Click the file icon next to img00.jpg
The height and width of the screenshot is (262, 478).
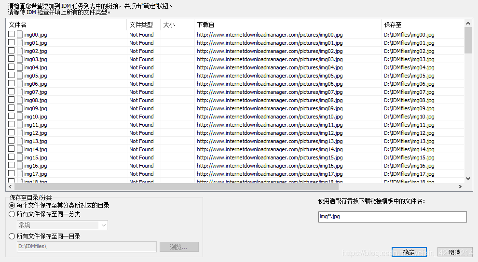click(x=20, y=34)
